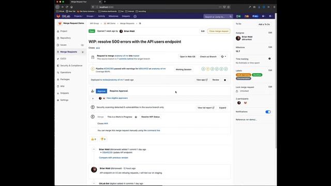Click the browser home icon
This screenshot has width=331, height=186.
click(71, 7)
